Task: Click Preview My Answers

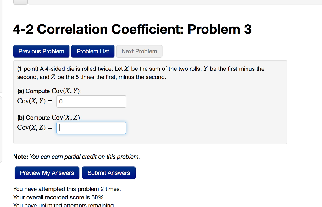Action: pos(47,172)
